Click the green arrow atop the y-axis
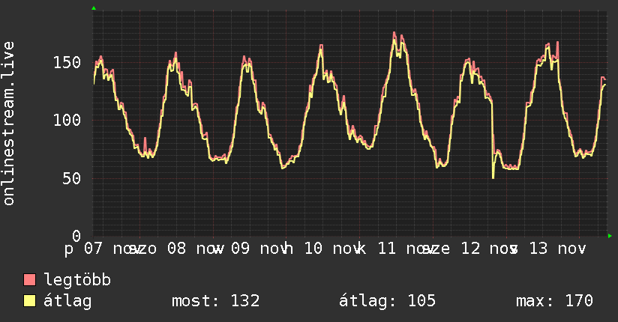 click(x=93, y=8)
